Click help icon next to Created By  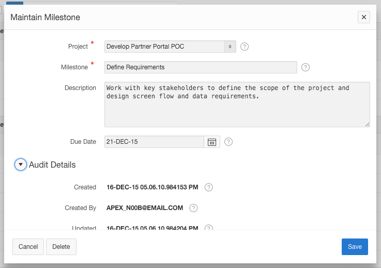point(193,208)
